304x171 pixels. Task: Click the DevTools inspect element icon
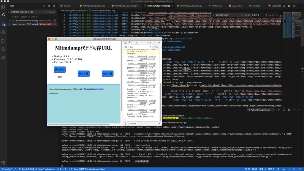[126, 43]
